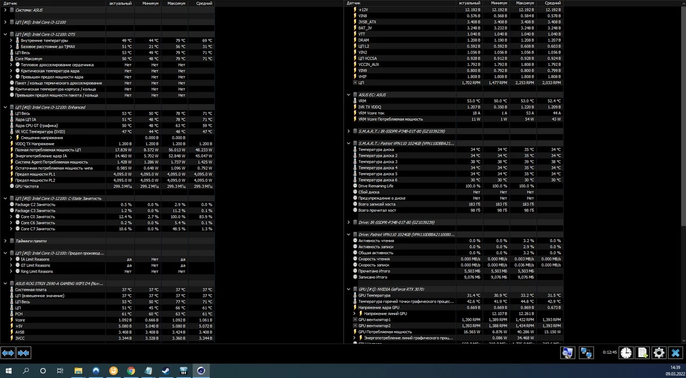Click lightning icon next to +12V
Screen dimensions: 686x378
(x=355, y=10)
